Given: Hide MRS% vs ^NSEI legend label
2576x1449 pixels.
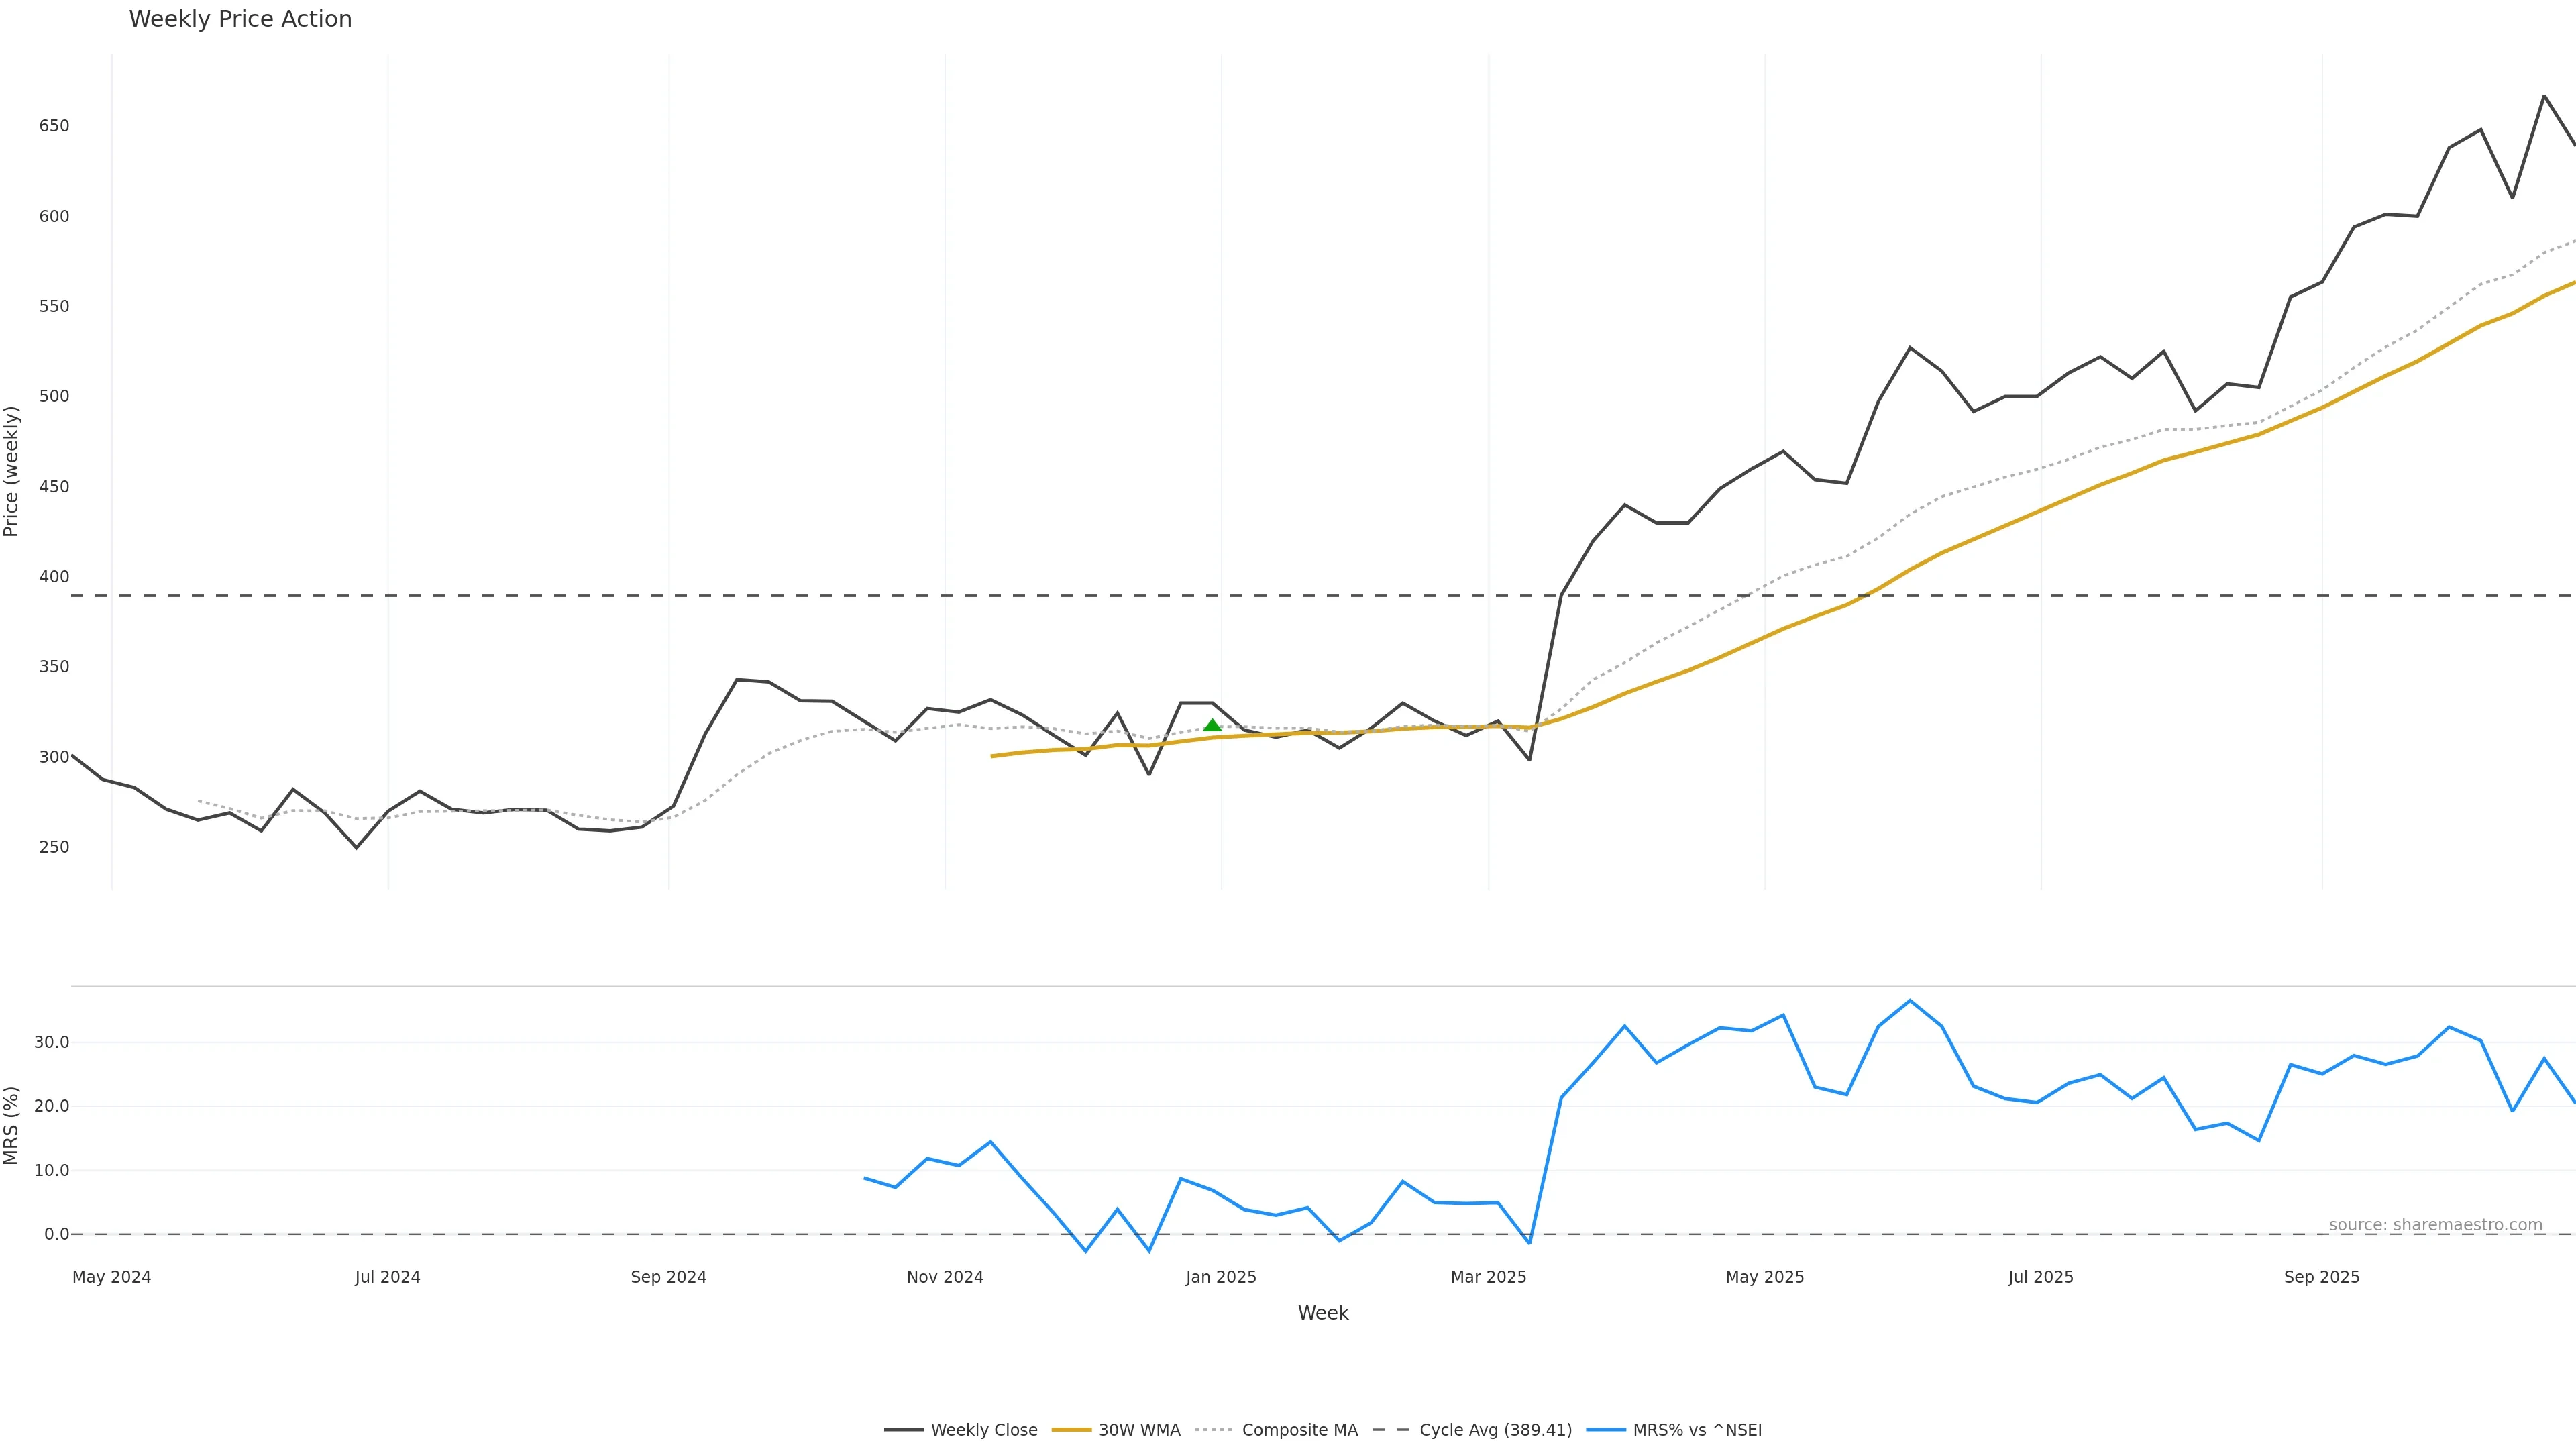Looking at the screenshot, I should tap(1697, 1430).
